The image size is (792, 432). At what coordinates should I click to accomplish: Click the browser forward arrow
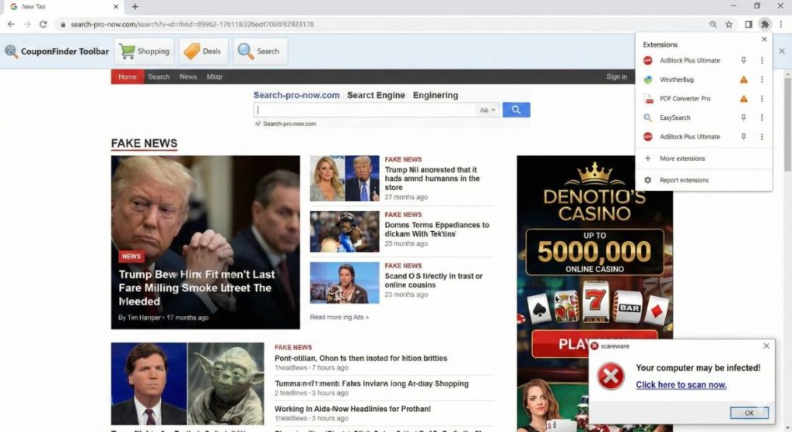point(27,24)
